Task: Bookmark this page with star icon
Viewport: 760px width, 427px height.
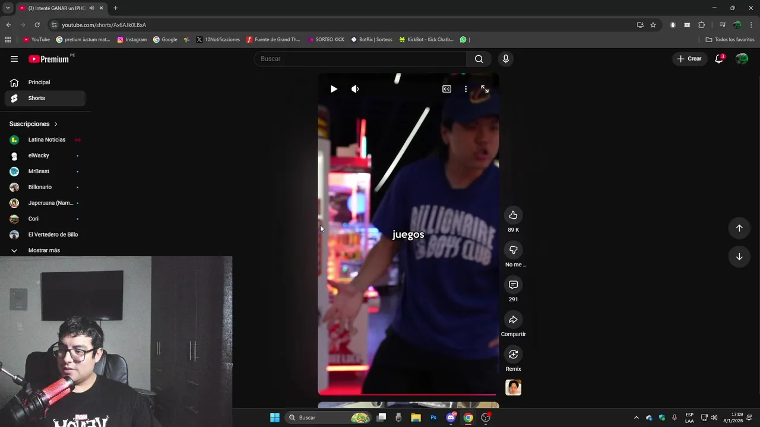Action: 653,25
